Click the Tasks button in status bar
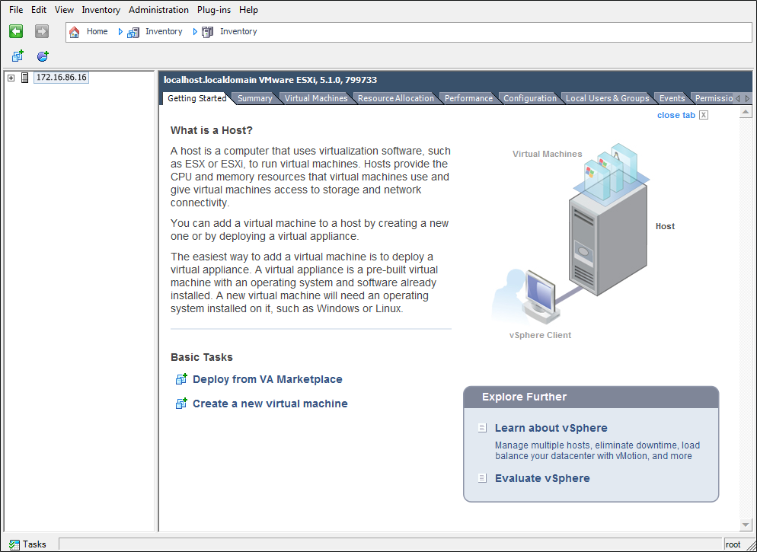The image size is (757, 552). click(28, 544)
